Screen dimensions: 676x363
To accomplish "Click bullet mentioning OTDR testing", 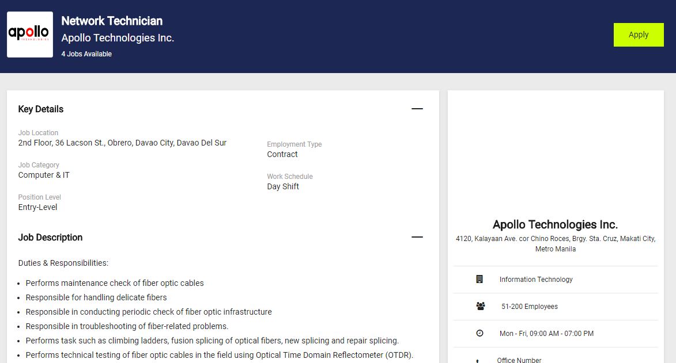I will pos(220,356).
